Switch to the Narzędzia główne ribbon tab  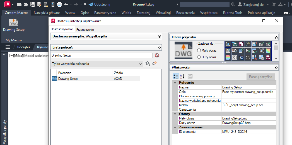pos(47,13)
